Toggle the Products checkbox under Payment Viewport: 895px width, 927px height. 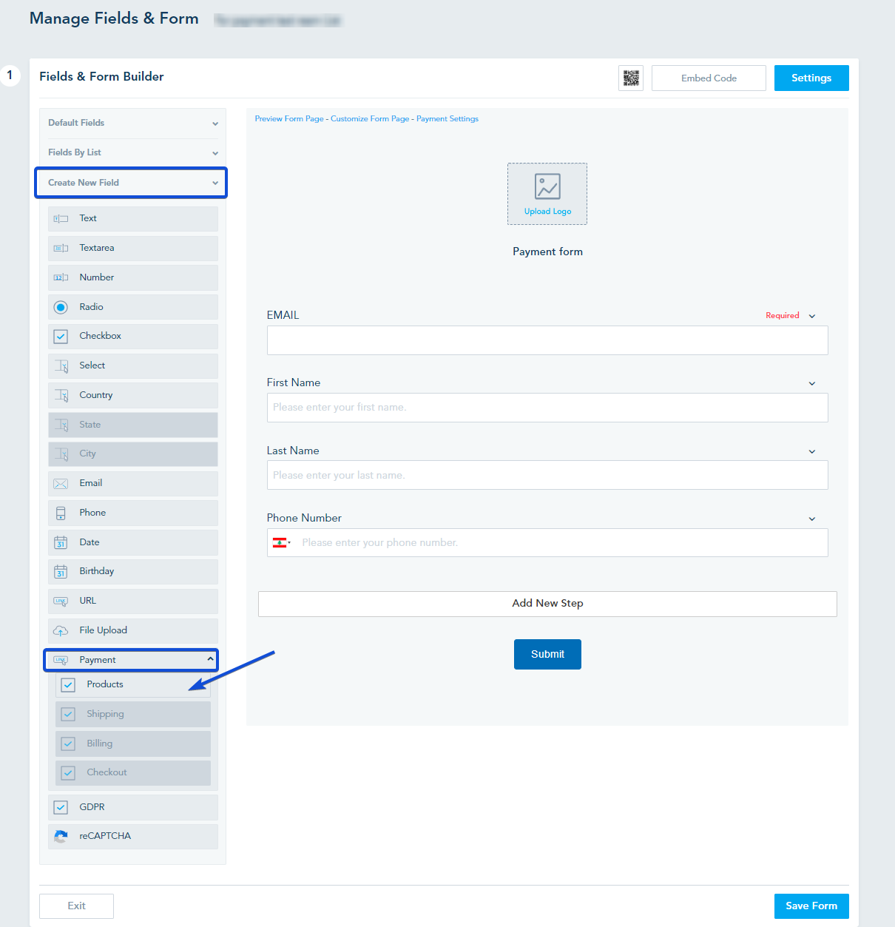68,685
